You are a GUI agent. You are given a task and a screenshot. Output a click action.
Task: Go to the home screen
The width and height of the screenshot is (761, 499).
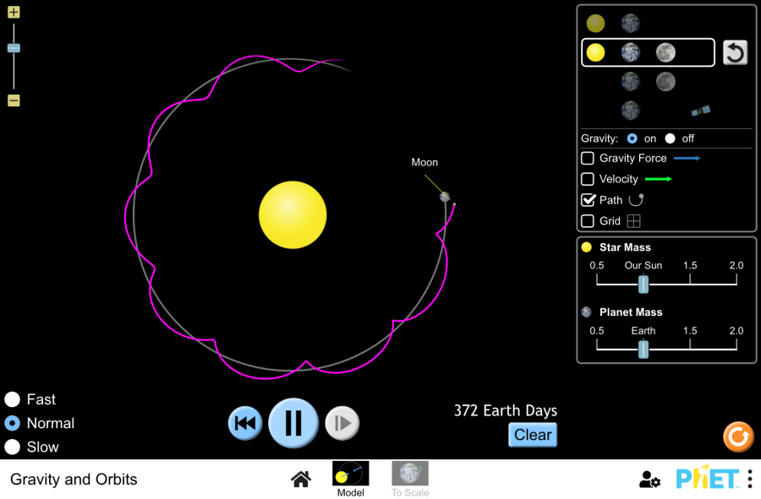(300, 480)
